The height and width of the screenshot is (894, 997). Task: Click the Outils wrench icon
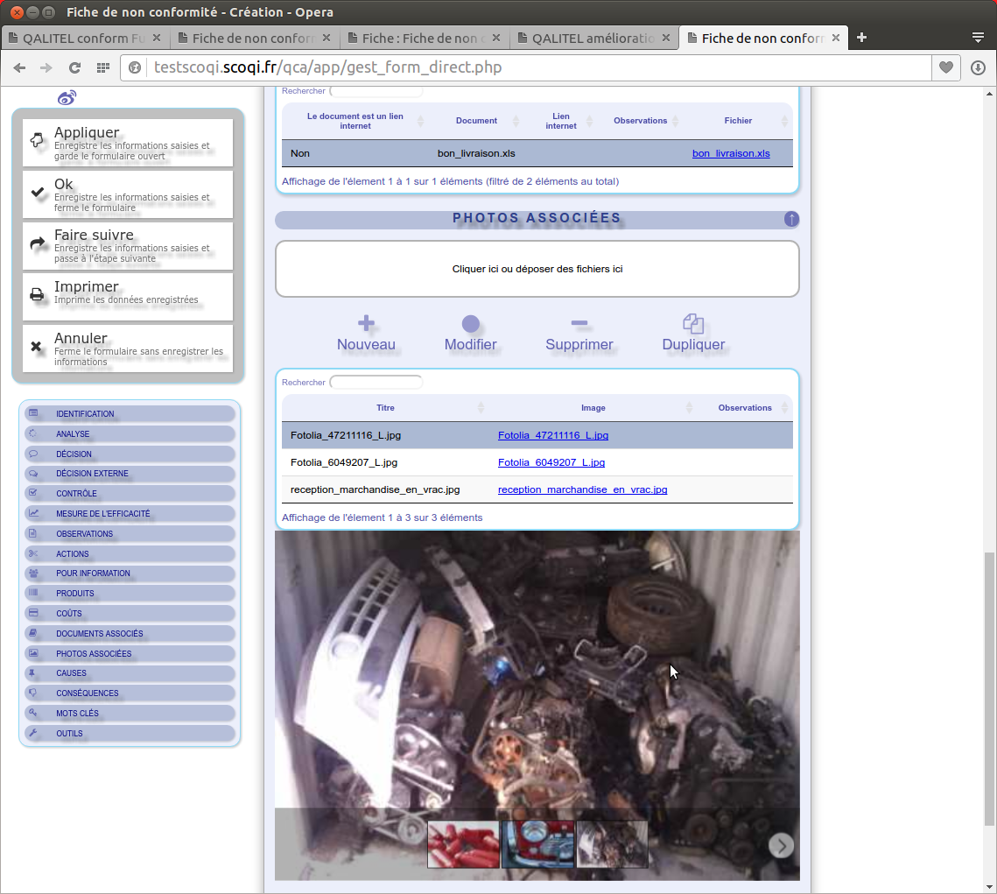click(33, 733)
